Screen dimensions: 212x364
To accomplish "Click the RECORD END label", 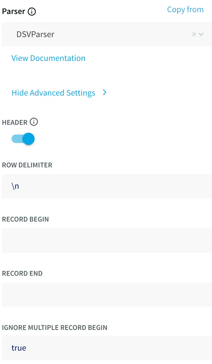I will (22, 274).
